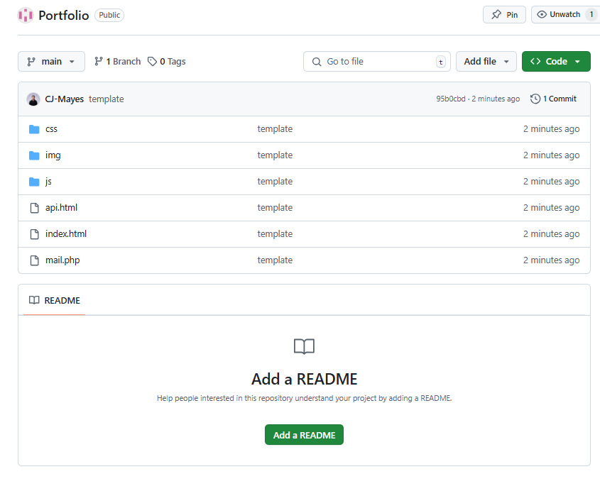Open the 1 Commit history link

pos(554,99)
